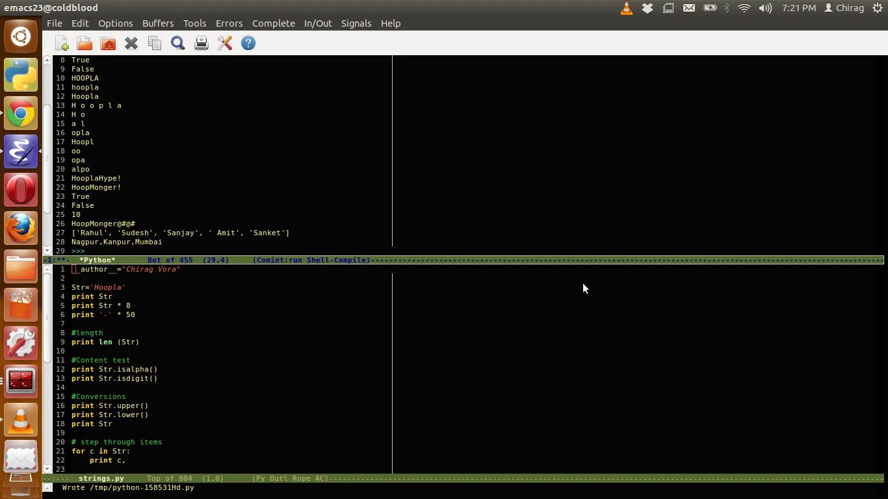888x499 pixels.
Task: Open the Tools menu
Action: pos(194,23)
